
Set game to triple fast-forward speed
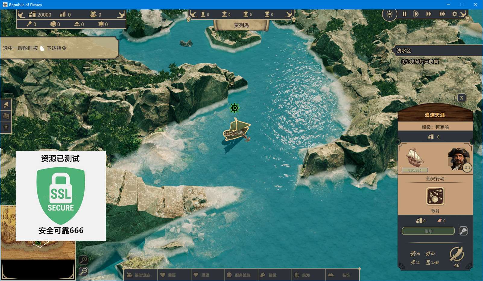pos(442,14)
